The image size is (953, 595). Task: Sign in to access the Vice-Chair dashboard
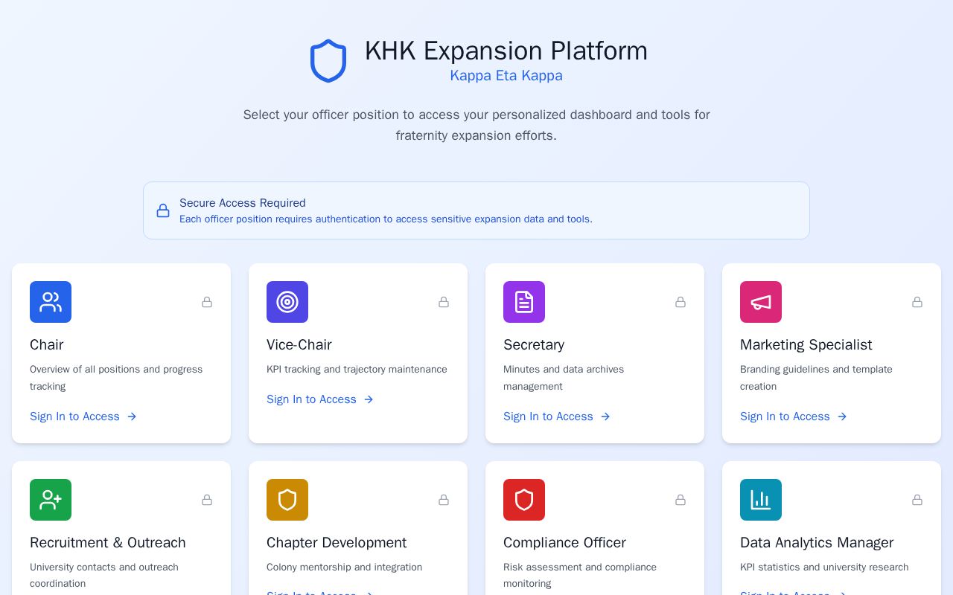point(320,399)
